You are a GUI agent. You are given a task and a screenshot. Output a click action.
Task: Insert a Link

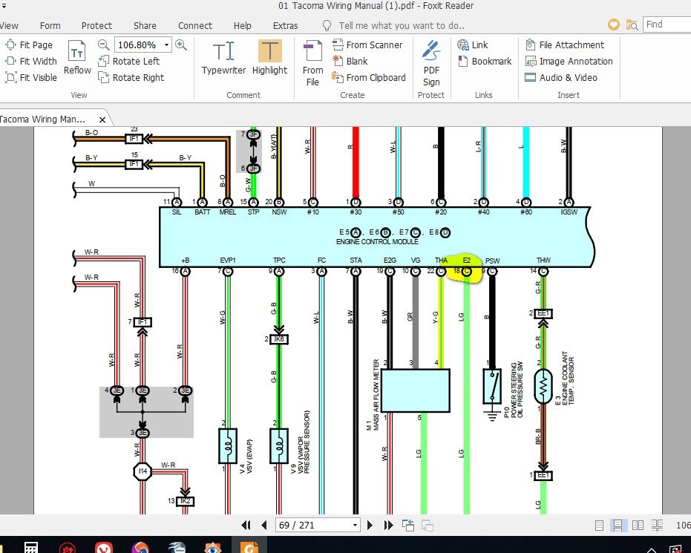473,45
